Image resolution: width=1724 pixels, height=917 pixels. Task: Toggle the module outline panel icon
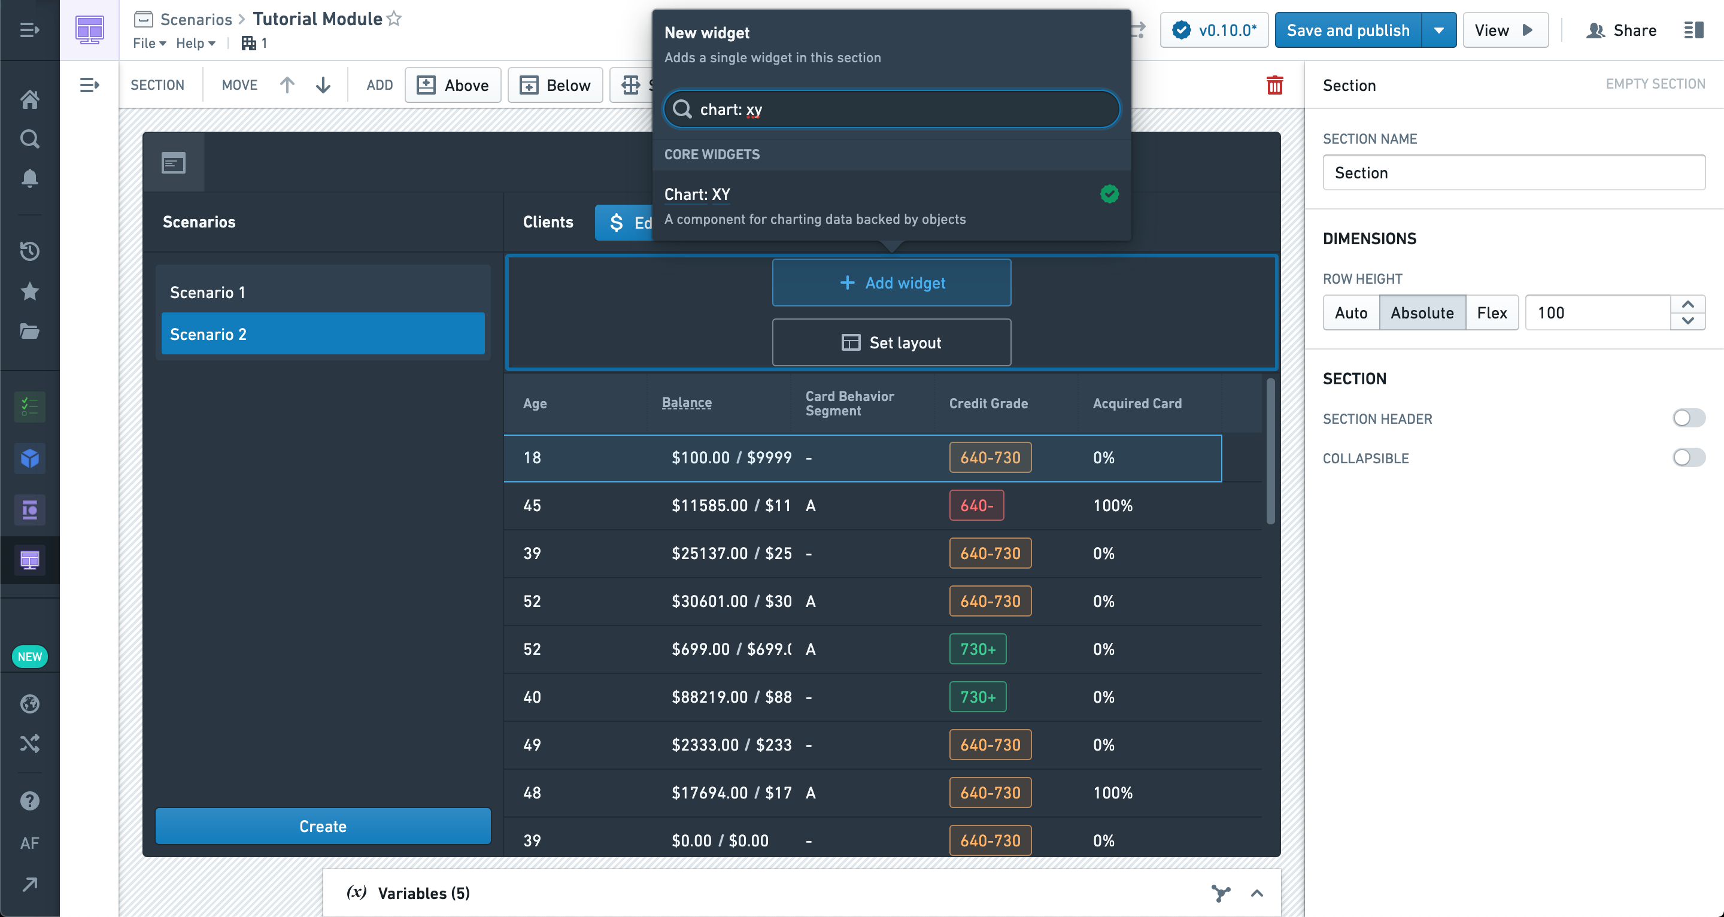click(x=90, y=85)
